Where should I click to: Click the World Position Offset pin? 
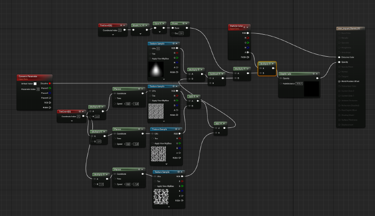click(338, 81)
